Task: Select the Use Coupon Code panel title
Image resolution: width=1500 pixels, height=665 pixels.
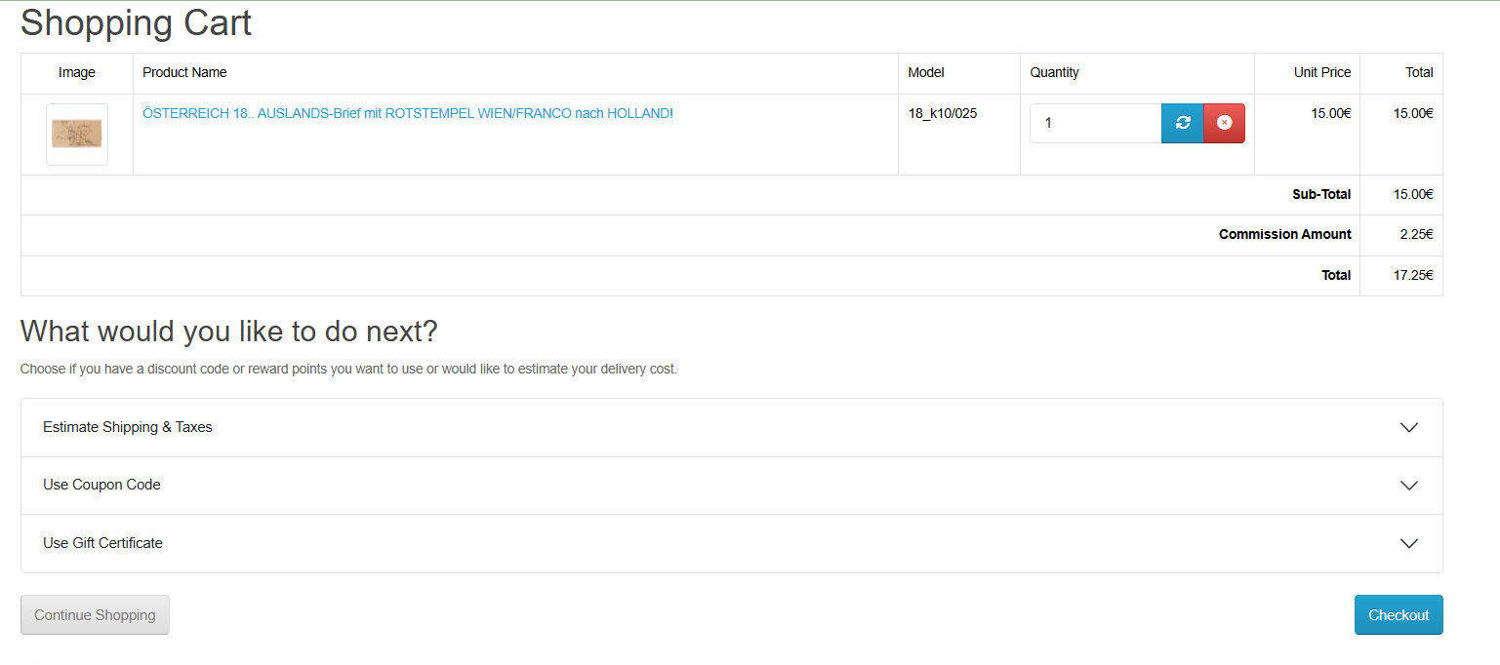Action: pyautogui.click(x=101, y=485)
